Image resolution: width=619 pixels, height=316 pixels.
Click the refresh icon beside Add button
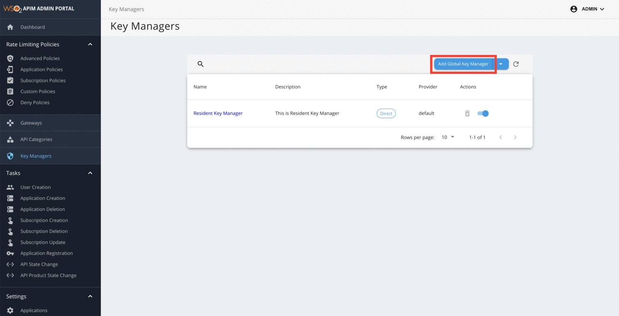pyautogui.click(x=516, y=64)
